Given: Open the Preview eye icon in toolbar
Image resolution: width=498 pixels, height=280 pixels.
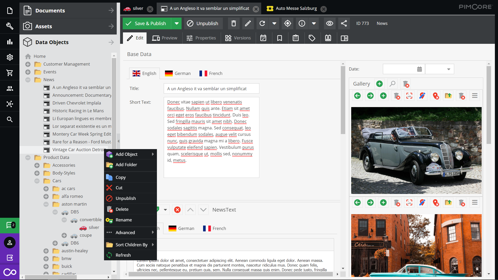Looking at the screenshot, I should [x=329, y=23].
